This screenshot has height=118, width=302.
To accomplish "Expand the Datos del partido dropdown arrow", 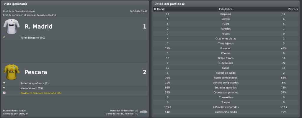I will pyautogui.click(x=183, y=4).
